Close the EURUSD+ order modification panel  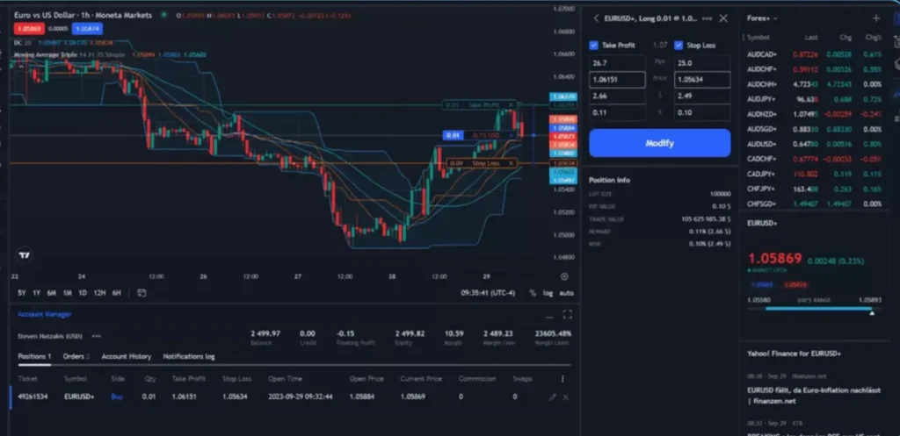[x=723, y=18]
